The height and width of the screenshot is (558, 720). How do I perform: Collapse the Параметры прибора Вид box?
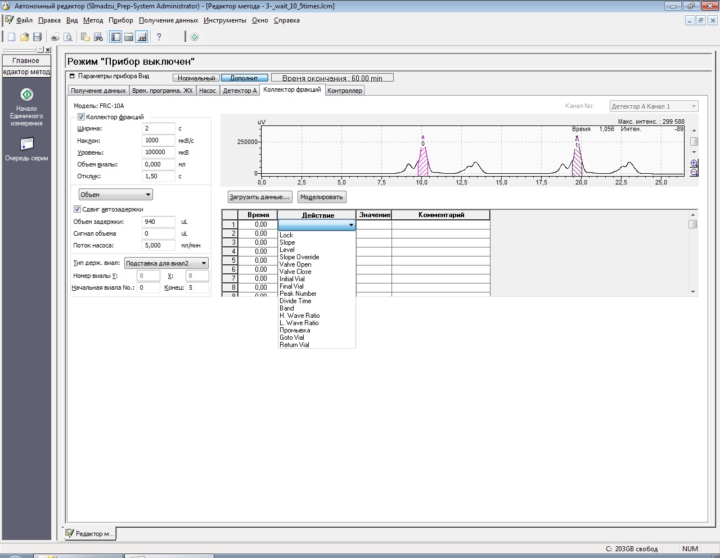[x=72, y=76]
